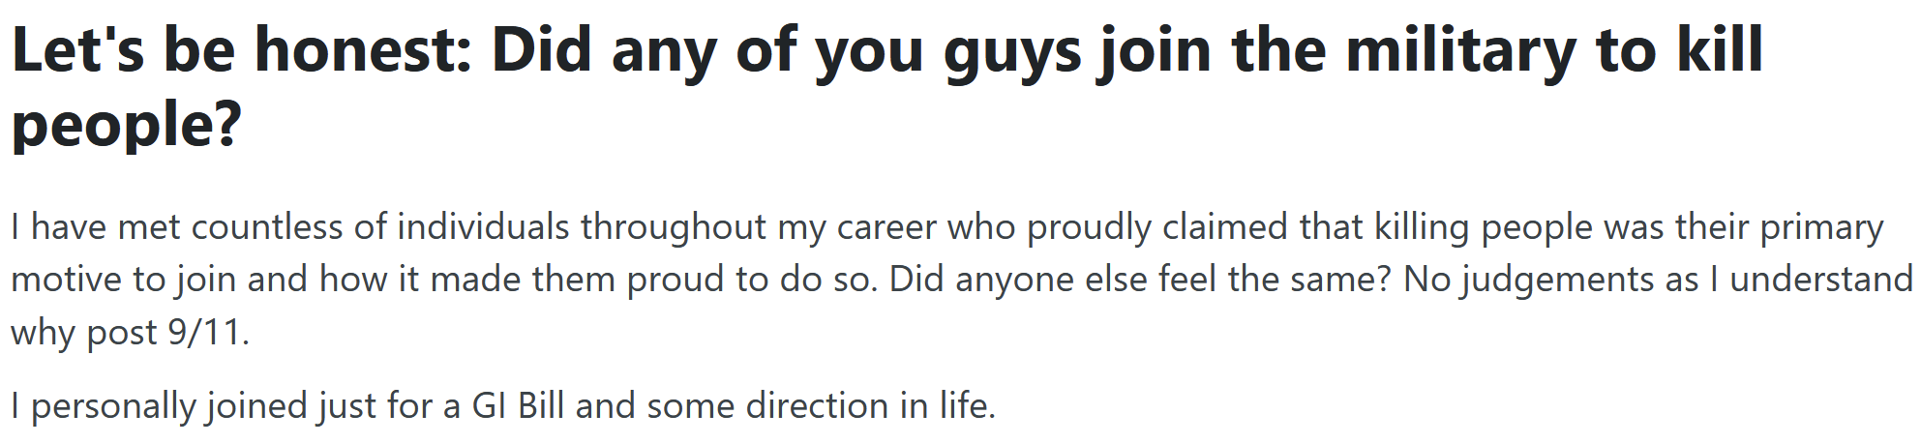1921x444 pixels.
Task: Click the word "understand" in the paragraph
Action: [1820, 280]
